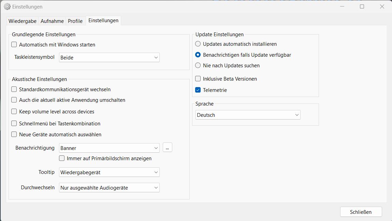Image resolution: width=392 pixels, height=221 pixels.
Task: Click the settings gear icon in title bar
Action: (7, 6)
